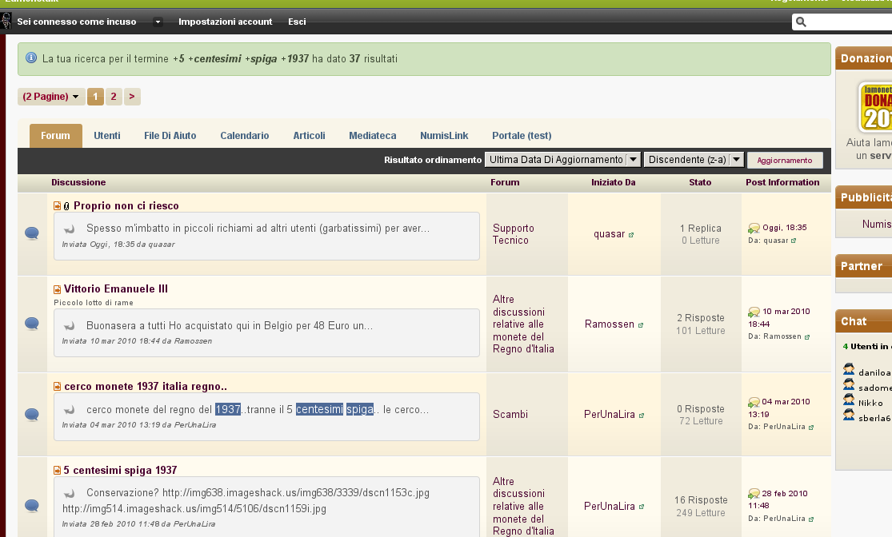Click 'Esci' to log out
The height and width of the screenshot is (537, 892).
point(297,22)
